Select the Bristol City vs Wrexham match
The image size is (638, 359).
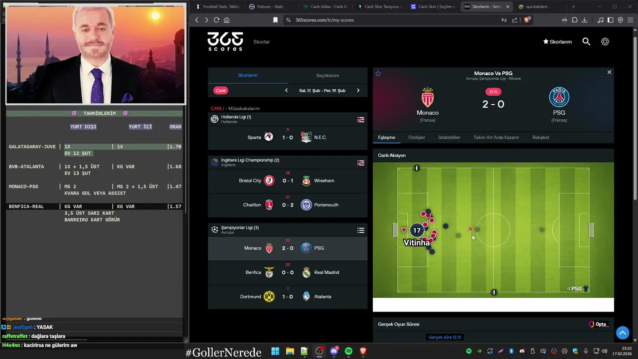[x=288, y=180]
